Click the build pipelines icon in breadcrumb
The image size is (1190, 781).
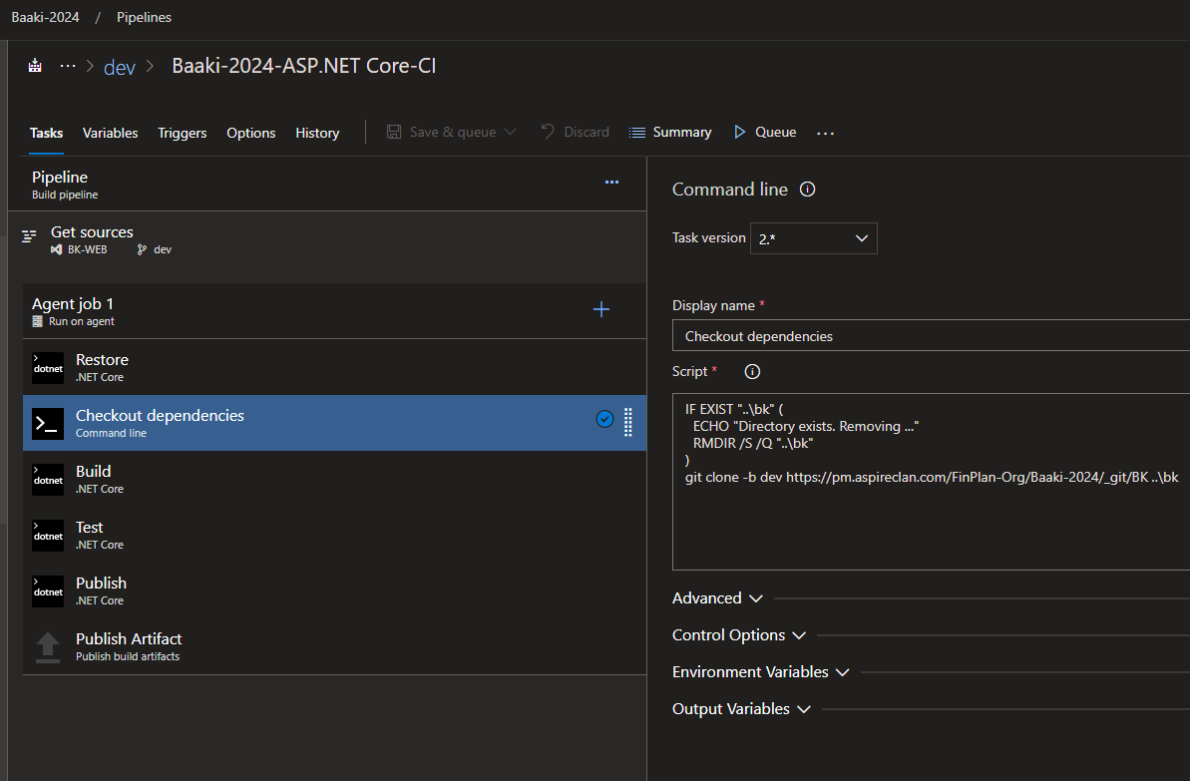[x=35, y=66]
